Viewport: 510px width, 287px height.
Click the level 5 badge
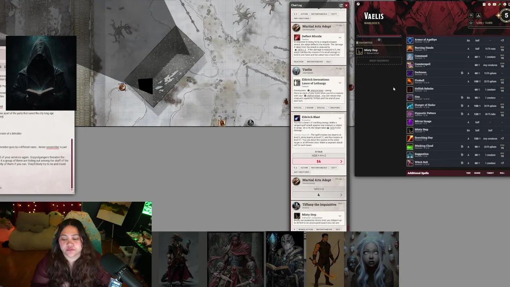pos(506,16)
